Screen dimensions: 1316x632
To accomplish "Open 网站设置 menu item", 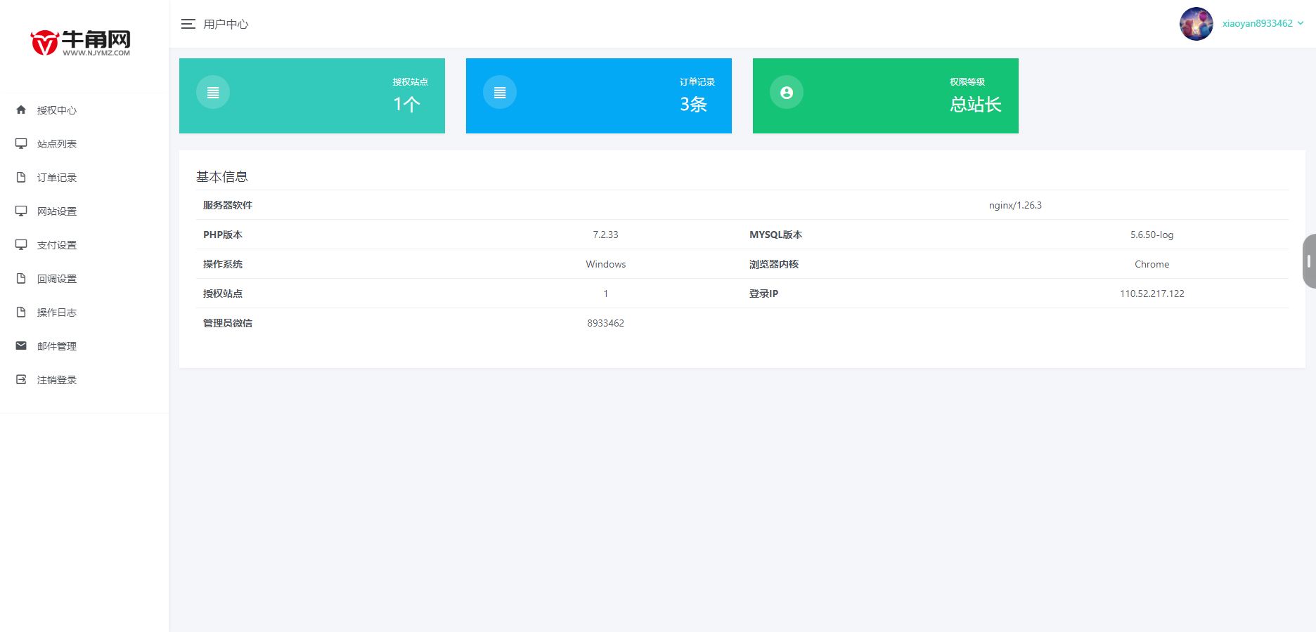I will [x=84, y=211].
